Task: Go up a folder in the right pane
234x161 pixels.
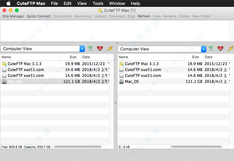Action: (x=211, y=48)
